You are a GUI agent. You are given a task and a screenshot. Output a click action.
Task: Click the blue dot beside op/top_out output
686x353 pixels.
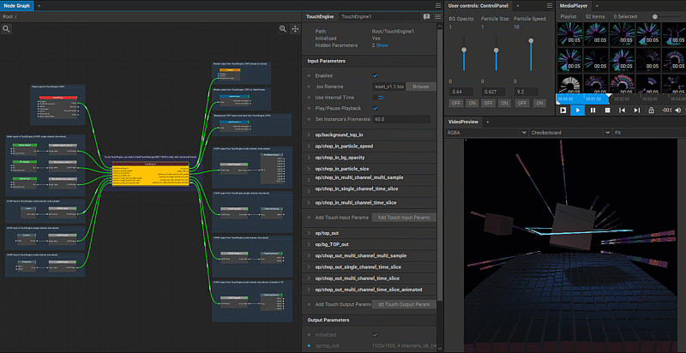click(310, 345)
